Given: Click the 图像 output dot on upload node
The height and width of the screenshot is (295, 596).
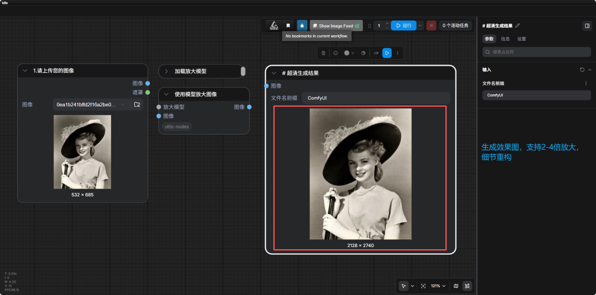Looking at the screenshot, I should (x=147, y=83).
